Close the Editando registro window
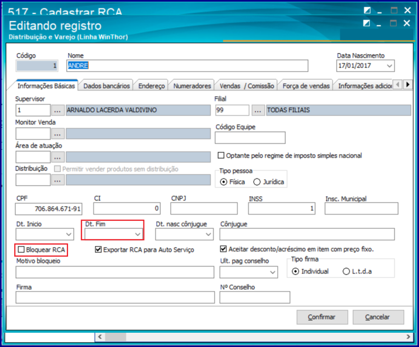Viewport: 419px width, 347px height. pyautogui.click(x=407, y=23)
